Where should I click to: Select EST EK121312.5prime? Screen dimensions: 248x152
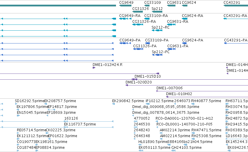32,136
